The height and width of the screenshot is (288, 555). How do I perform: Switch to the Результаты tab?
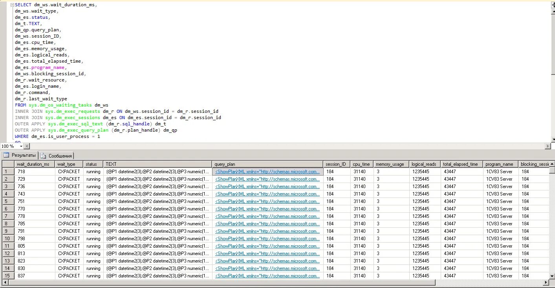(x=20, y=155)
